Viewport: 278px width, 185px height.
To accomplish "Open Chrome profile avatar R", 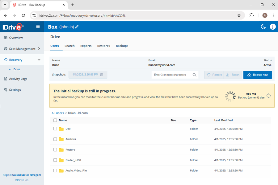I will tap(265, 15).
